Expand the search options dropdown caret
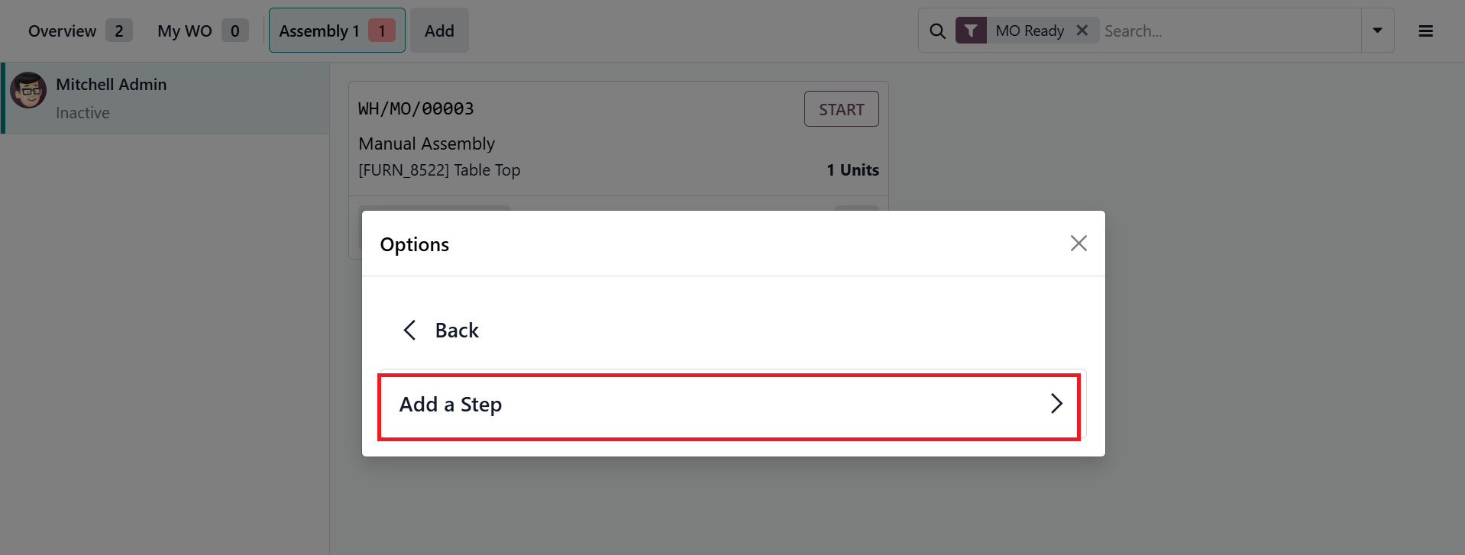1465x555 pixels. pyautogui.click(x=1377, y=31)
